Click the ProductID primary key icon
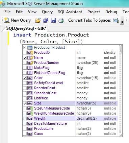Screen dimensions: 129x143 tap(30, 53)
